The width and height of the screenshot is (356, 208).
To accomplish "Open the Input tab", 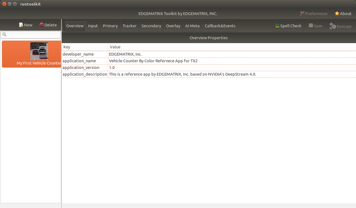I will (93, 26).
